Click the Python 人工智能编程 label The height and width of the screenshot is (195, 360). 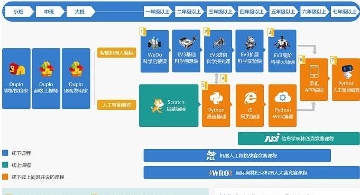click(x=346, y=87)
